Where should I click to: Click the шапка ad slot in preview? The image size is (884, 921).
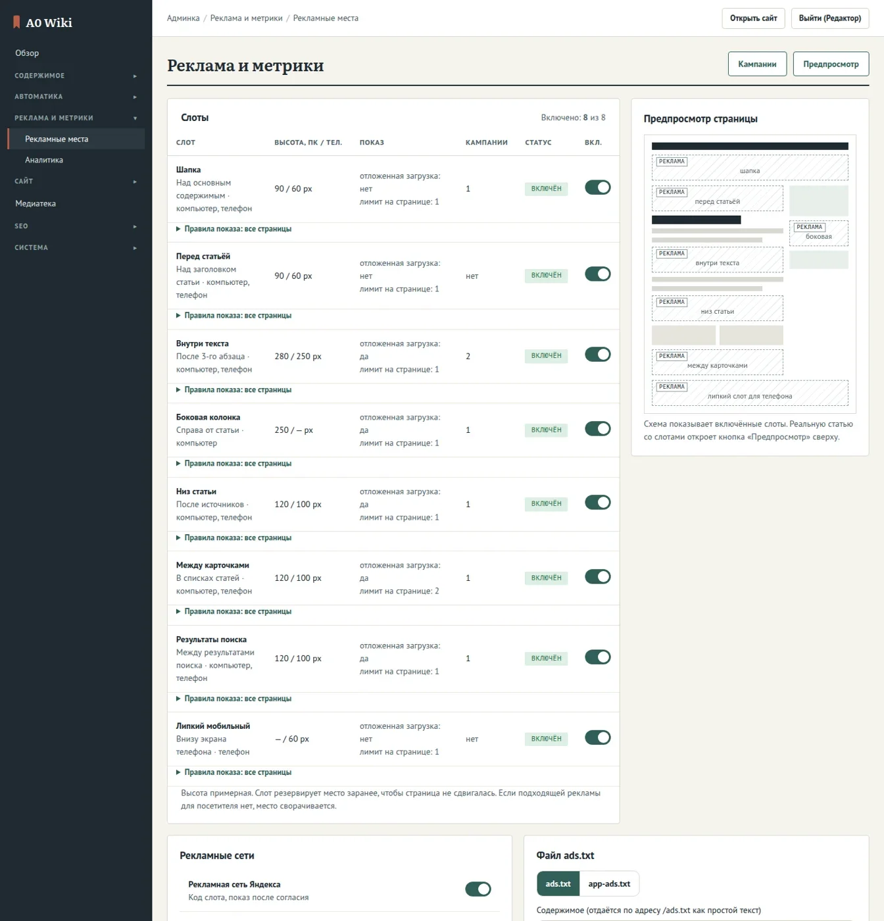coord(750,167)
